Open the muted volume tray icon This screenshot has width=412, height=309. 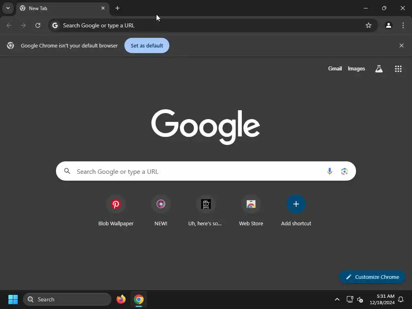pos(360,299)
